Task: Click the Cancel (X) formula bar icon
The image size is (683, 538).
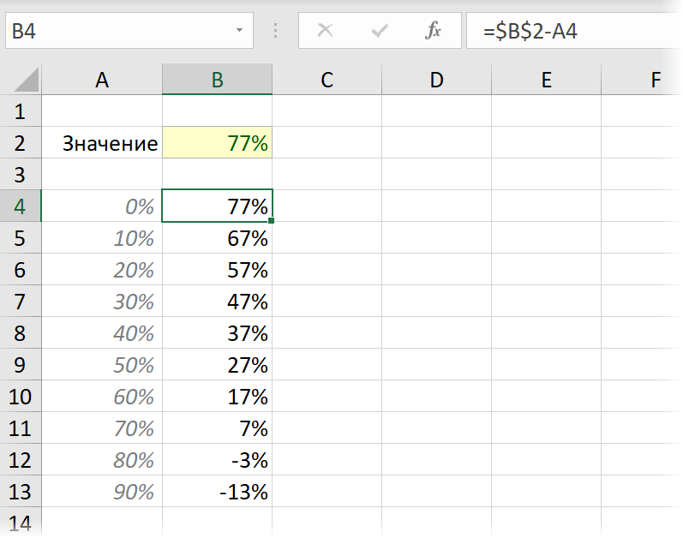Action: (325, 31)
